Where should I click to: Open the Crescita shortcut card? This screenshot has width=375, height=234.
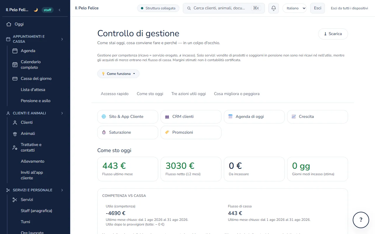click(x=318, y=117)
